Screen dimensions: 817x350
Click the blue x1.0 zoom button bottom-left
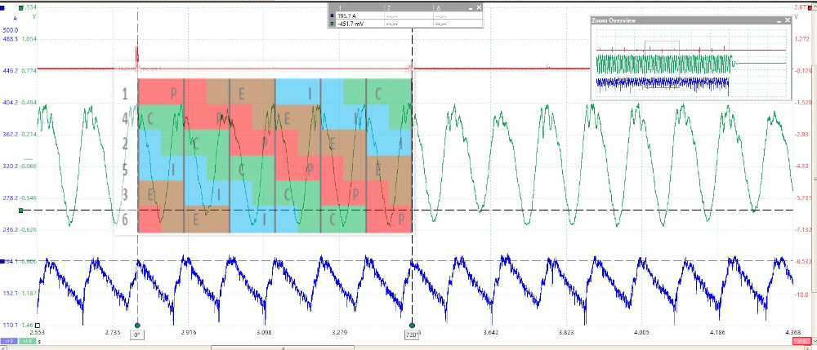click(x=7, y=341)
